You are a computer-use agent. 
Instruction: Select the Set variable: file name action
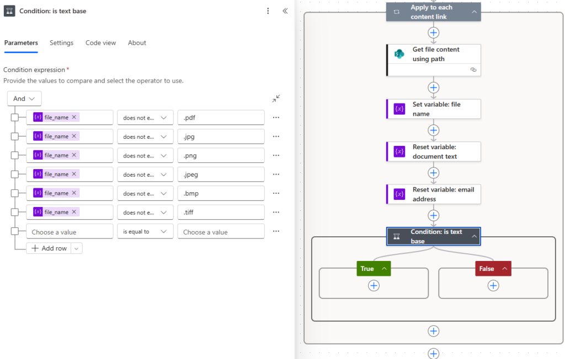[x=434, y=109]
